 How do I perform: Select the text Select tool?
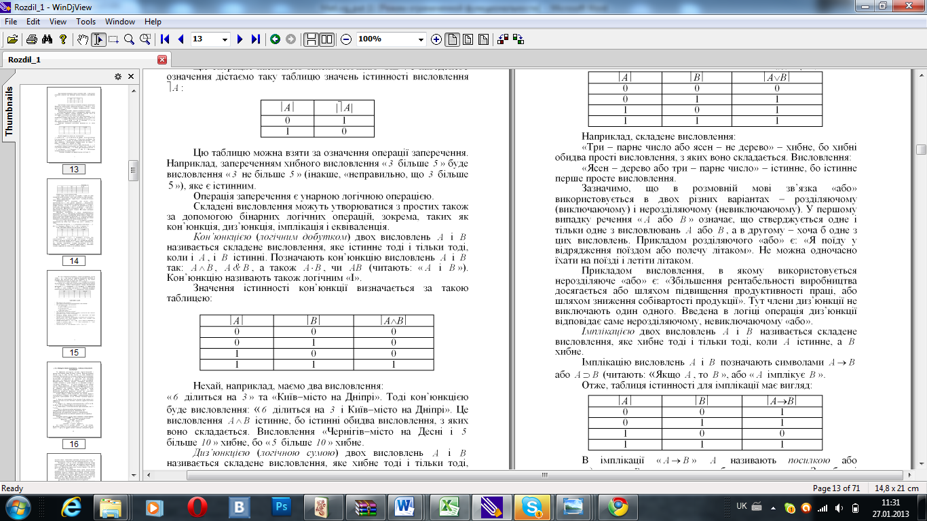[98, 39]
